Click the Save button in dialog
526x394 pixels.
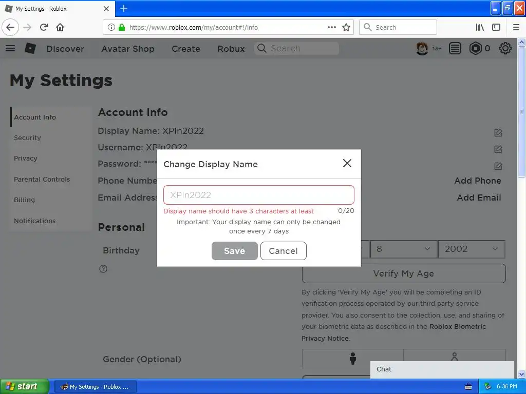click(234, 251)
